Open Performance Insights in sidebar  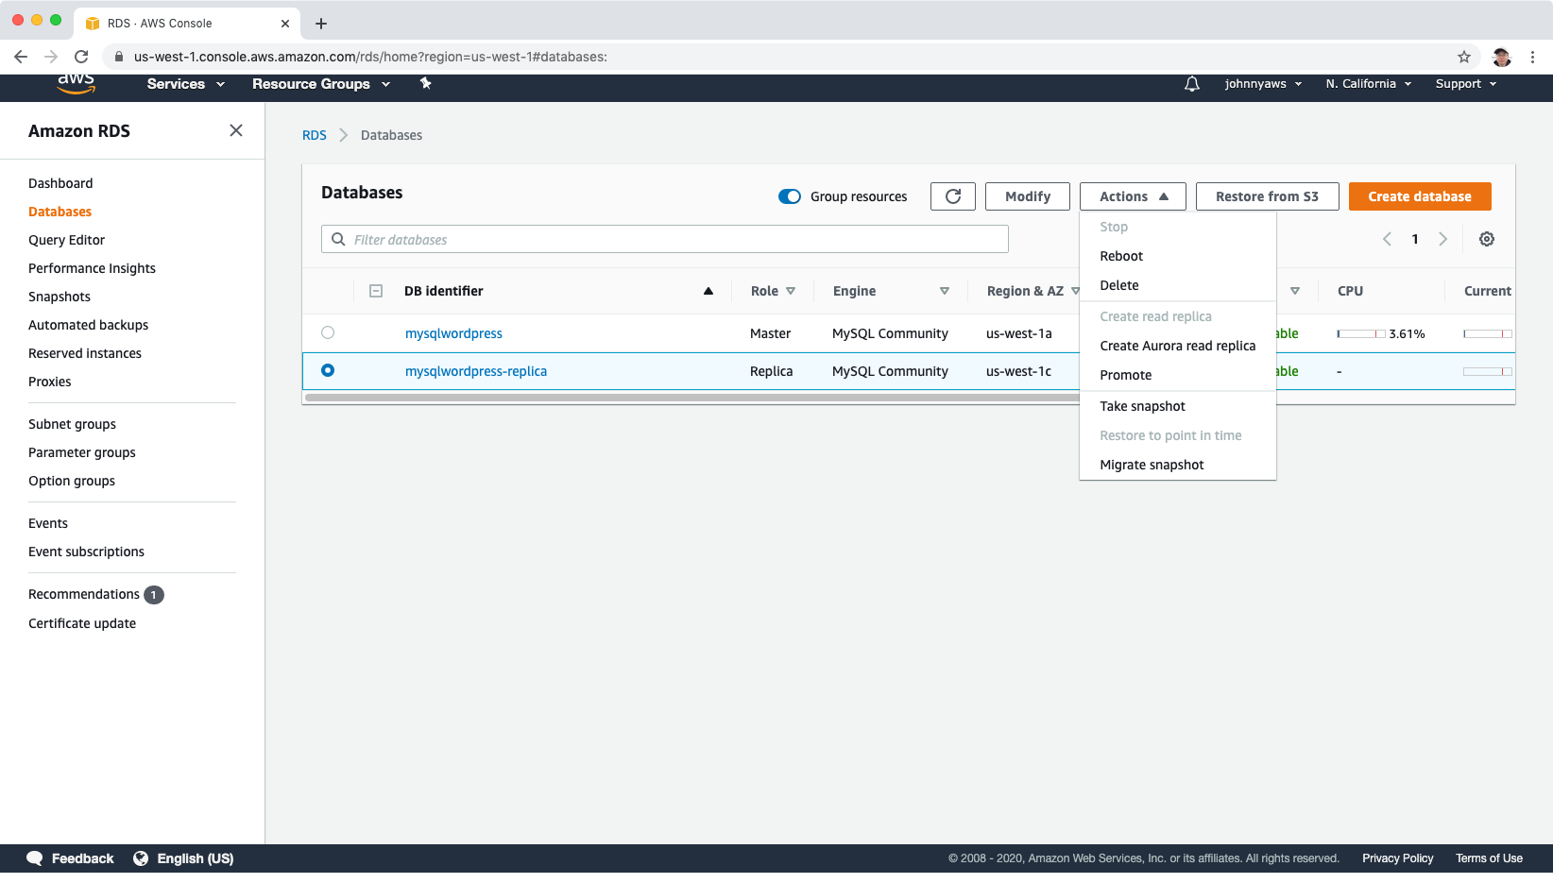(x=92, y=268)
